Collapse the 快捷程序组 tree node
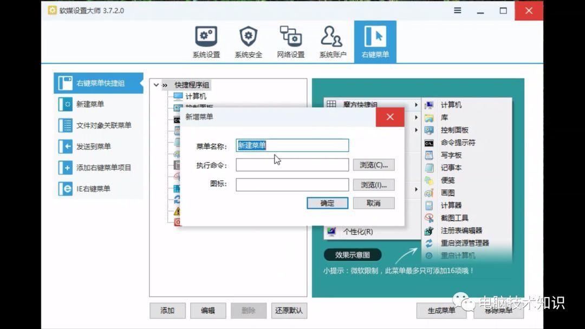The image size is (585, 329). (x=156, y=85)
